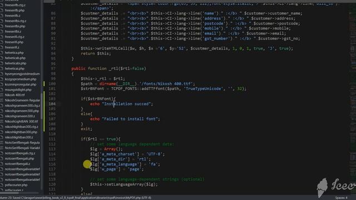Click the file icon beside nikoshgrameem300.php
The width and height of the screenshot is (356, 200).
[x=2, y=111]
